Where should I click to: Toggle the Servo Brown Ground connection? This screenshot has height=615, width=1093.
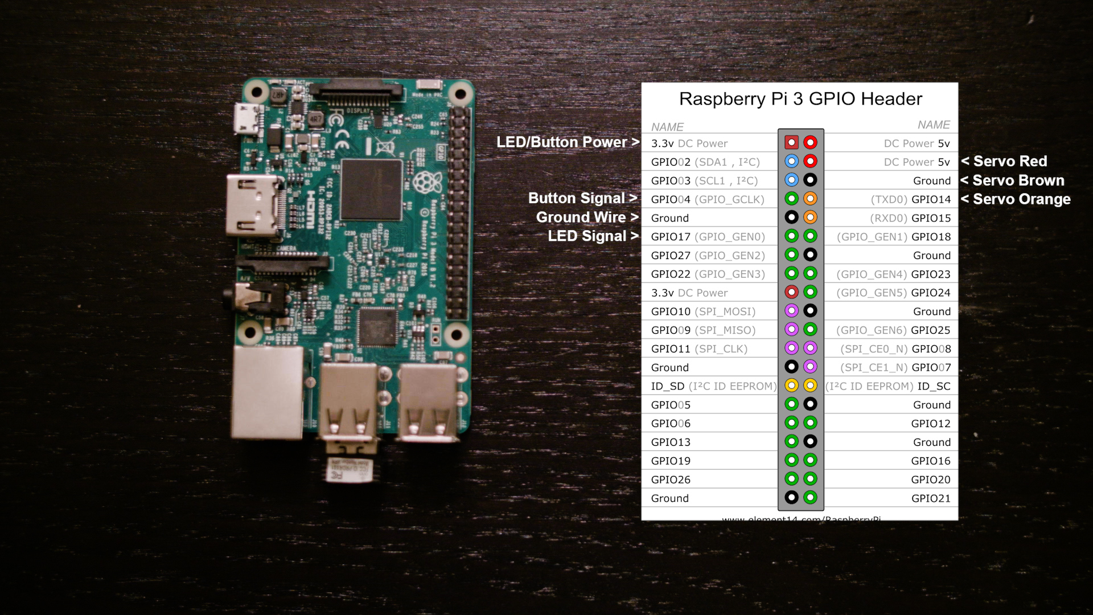point(810,180)
